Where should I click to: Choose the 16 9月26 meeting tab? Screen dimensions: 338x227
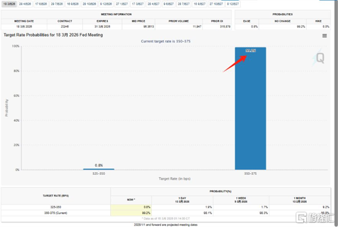73,4
